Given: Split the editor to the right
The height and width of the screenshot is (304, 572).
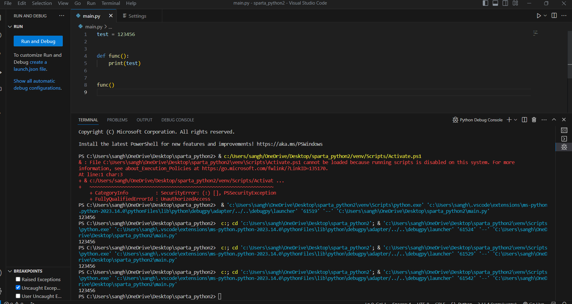Looking at the screenshot, I should point(554,16).
